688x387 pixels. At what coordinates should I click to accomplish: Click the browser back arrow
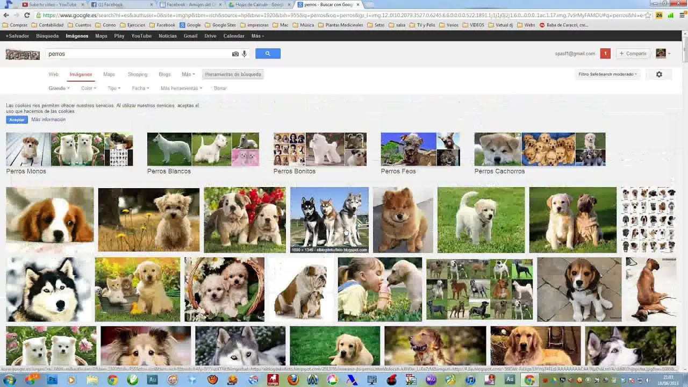coord(6,15)
